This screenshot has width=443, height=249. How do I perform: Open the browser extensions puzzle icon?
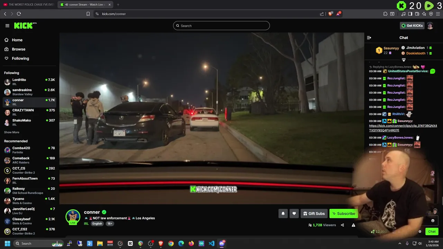pos(385,14)
